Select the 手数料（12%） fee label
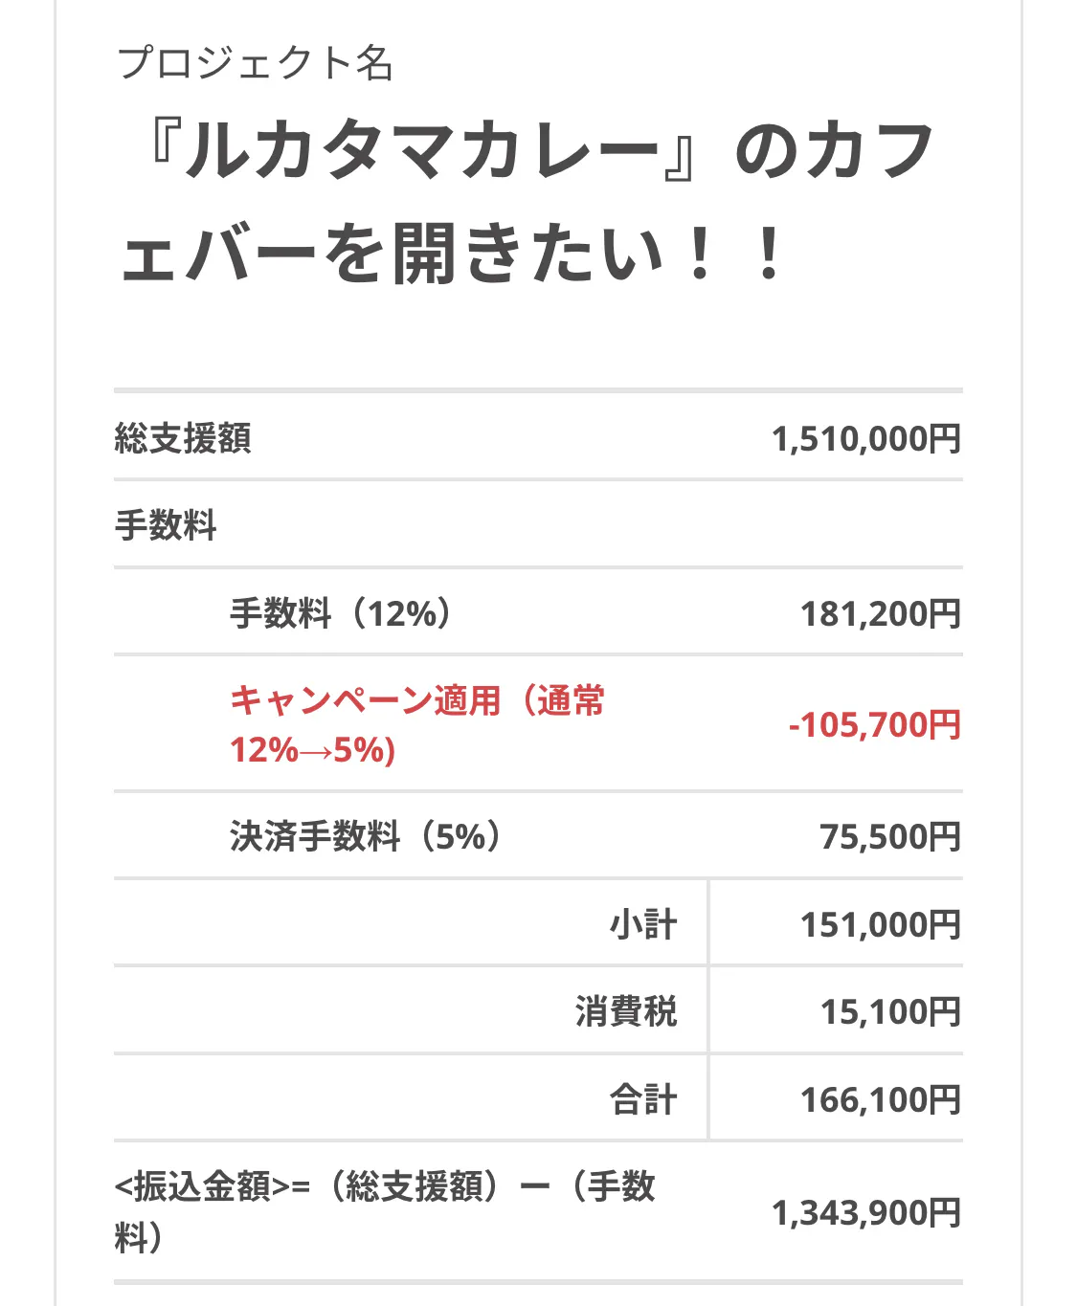 [x=341, y=613]
